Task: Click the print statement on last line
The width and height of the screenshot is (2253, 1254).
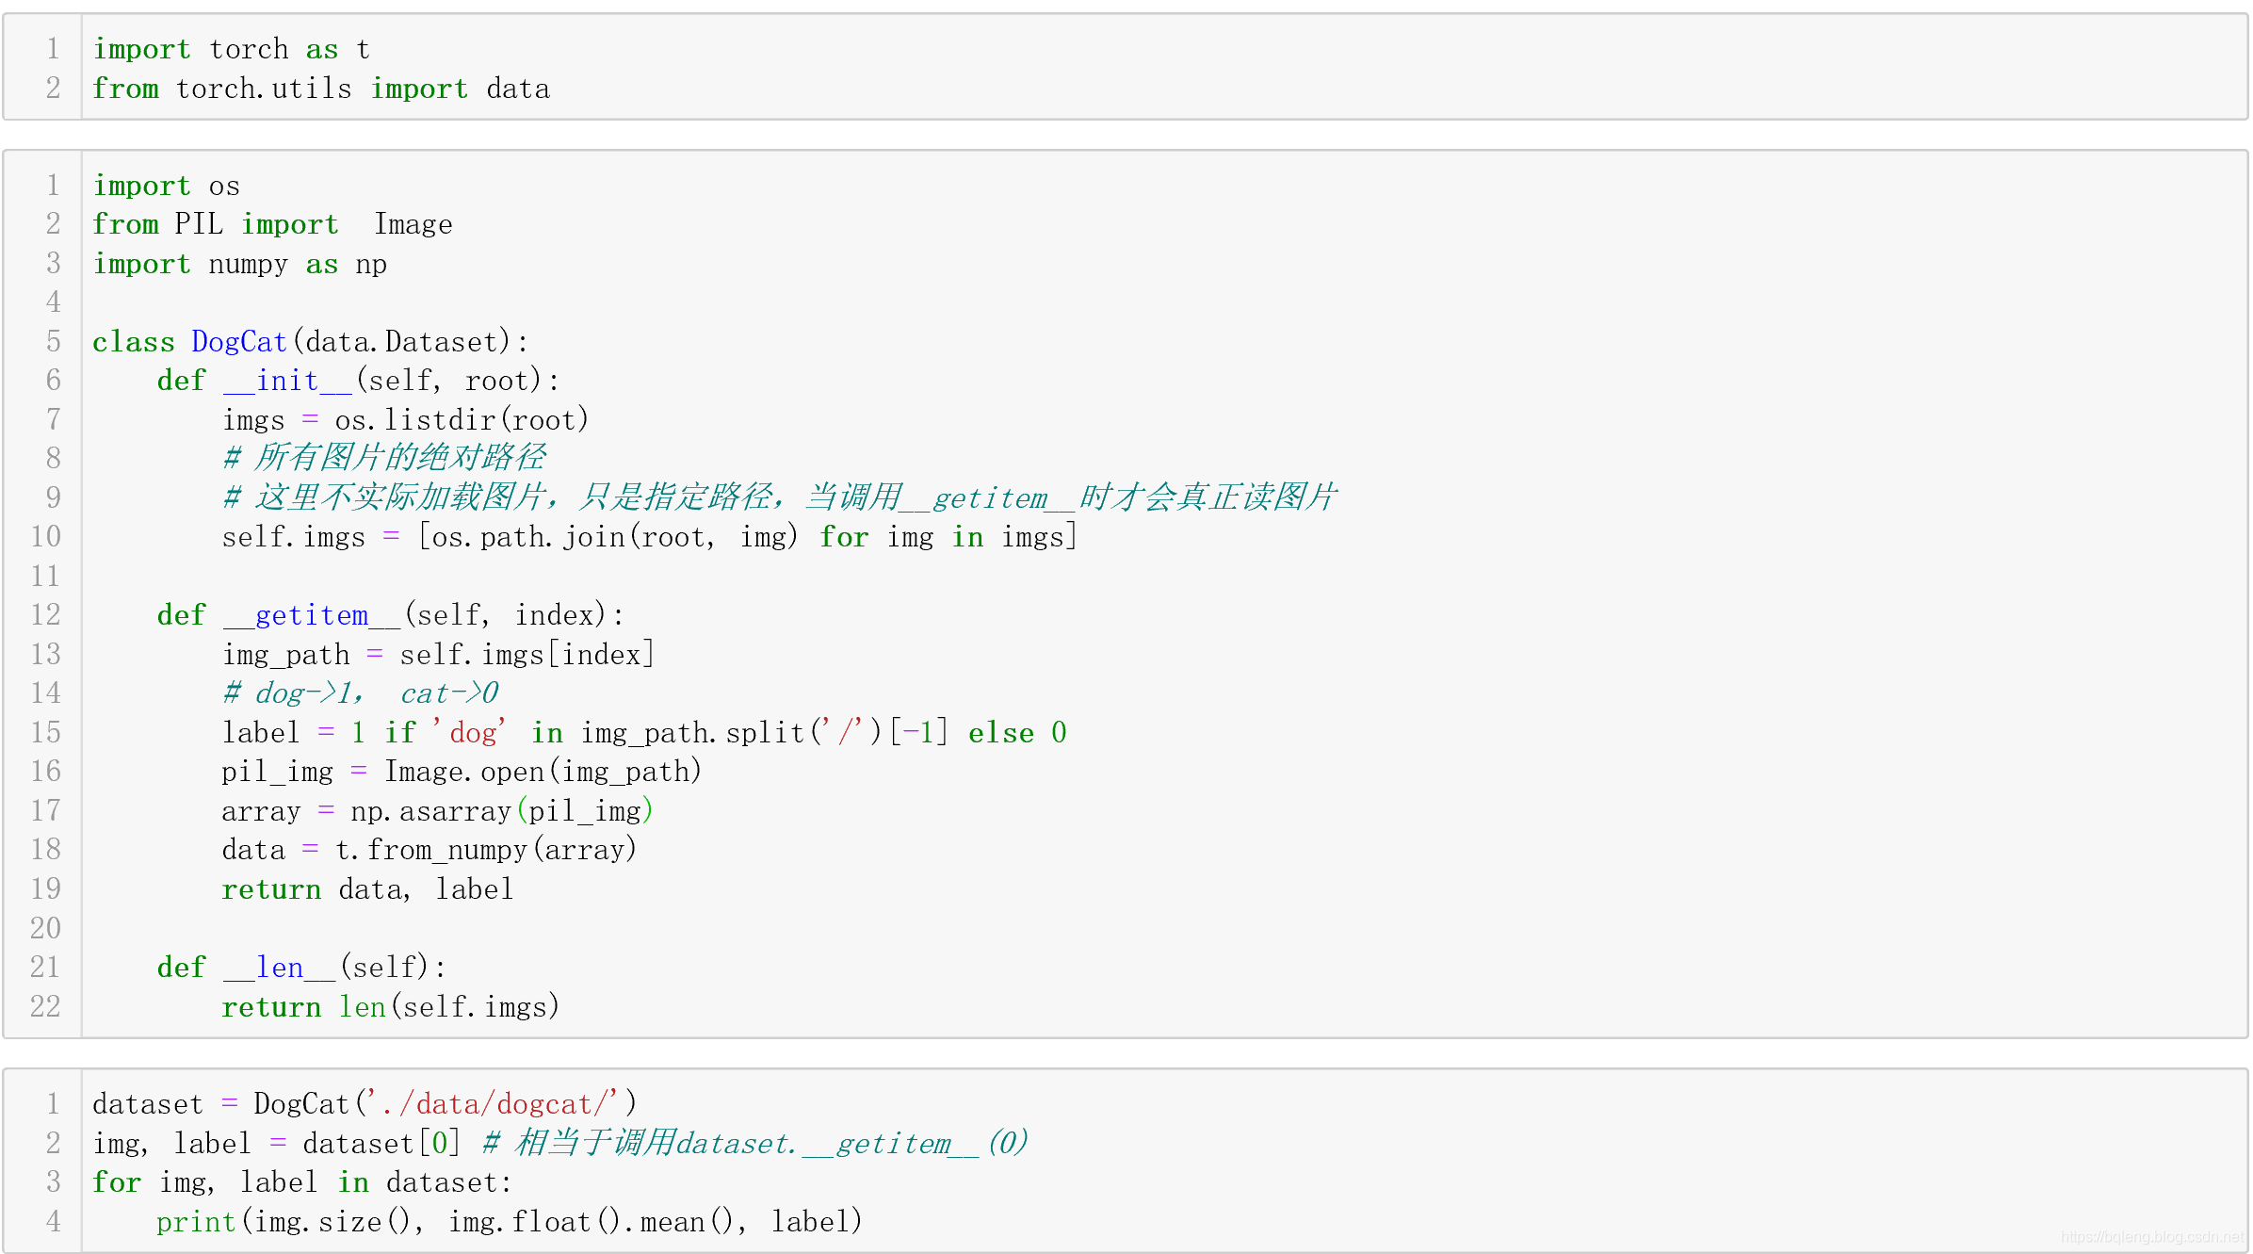Action: click(509, 1221)
